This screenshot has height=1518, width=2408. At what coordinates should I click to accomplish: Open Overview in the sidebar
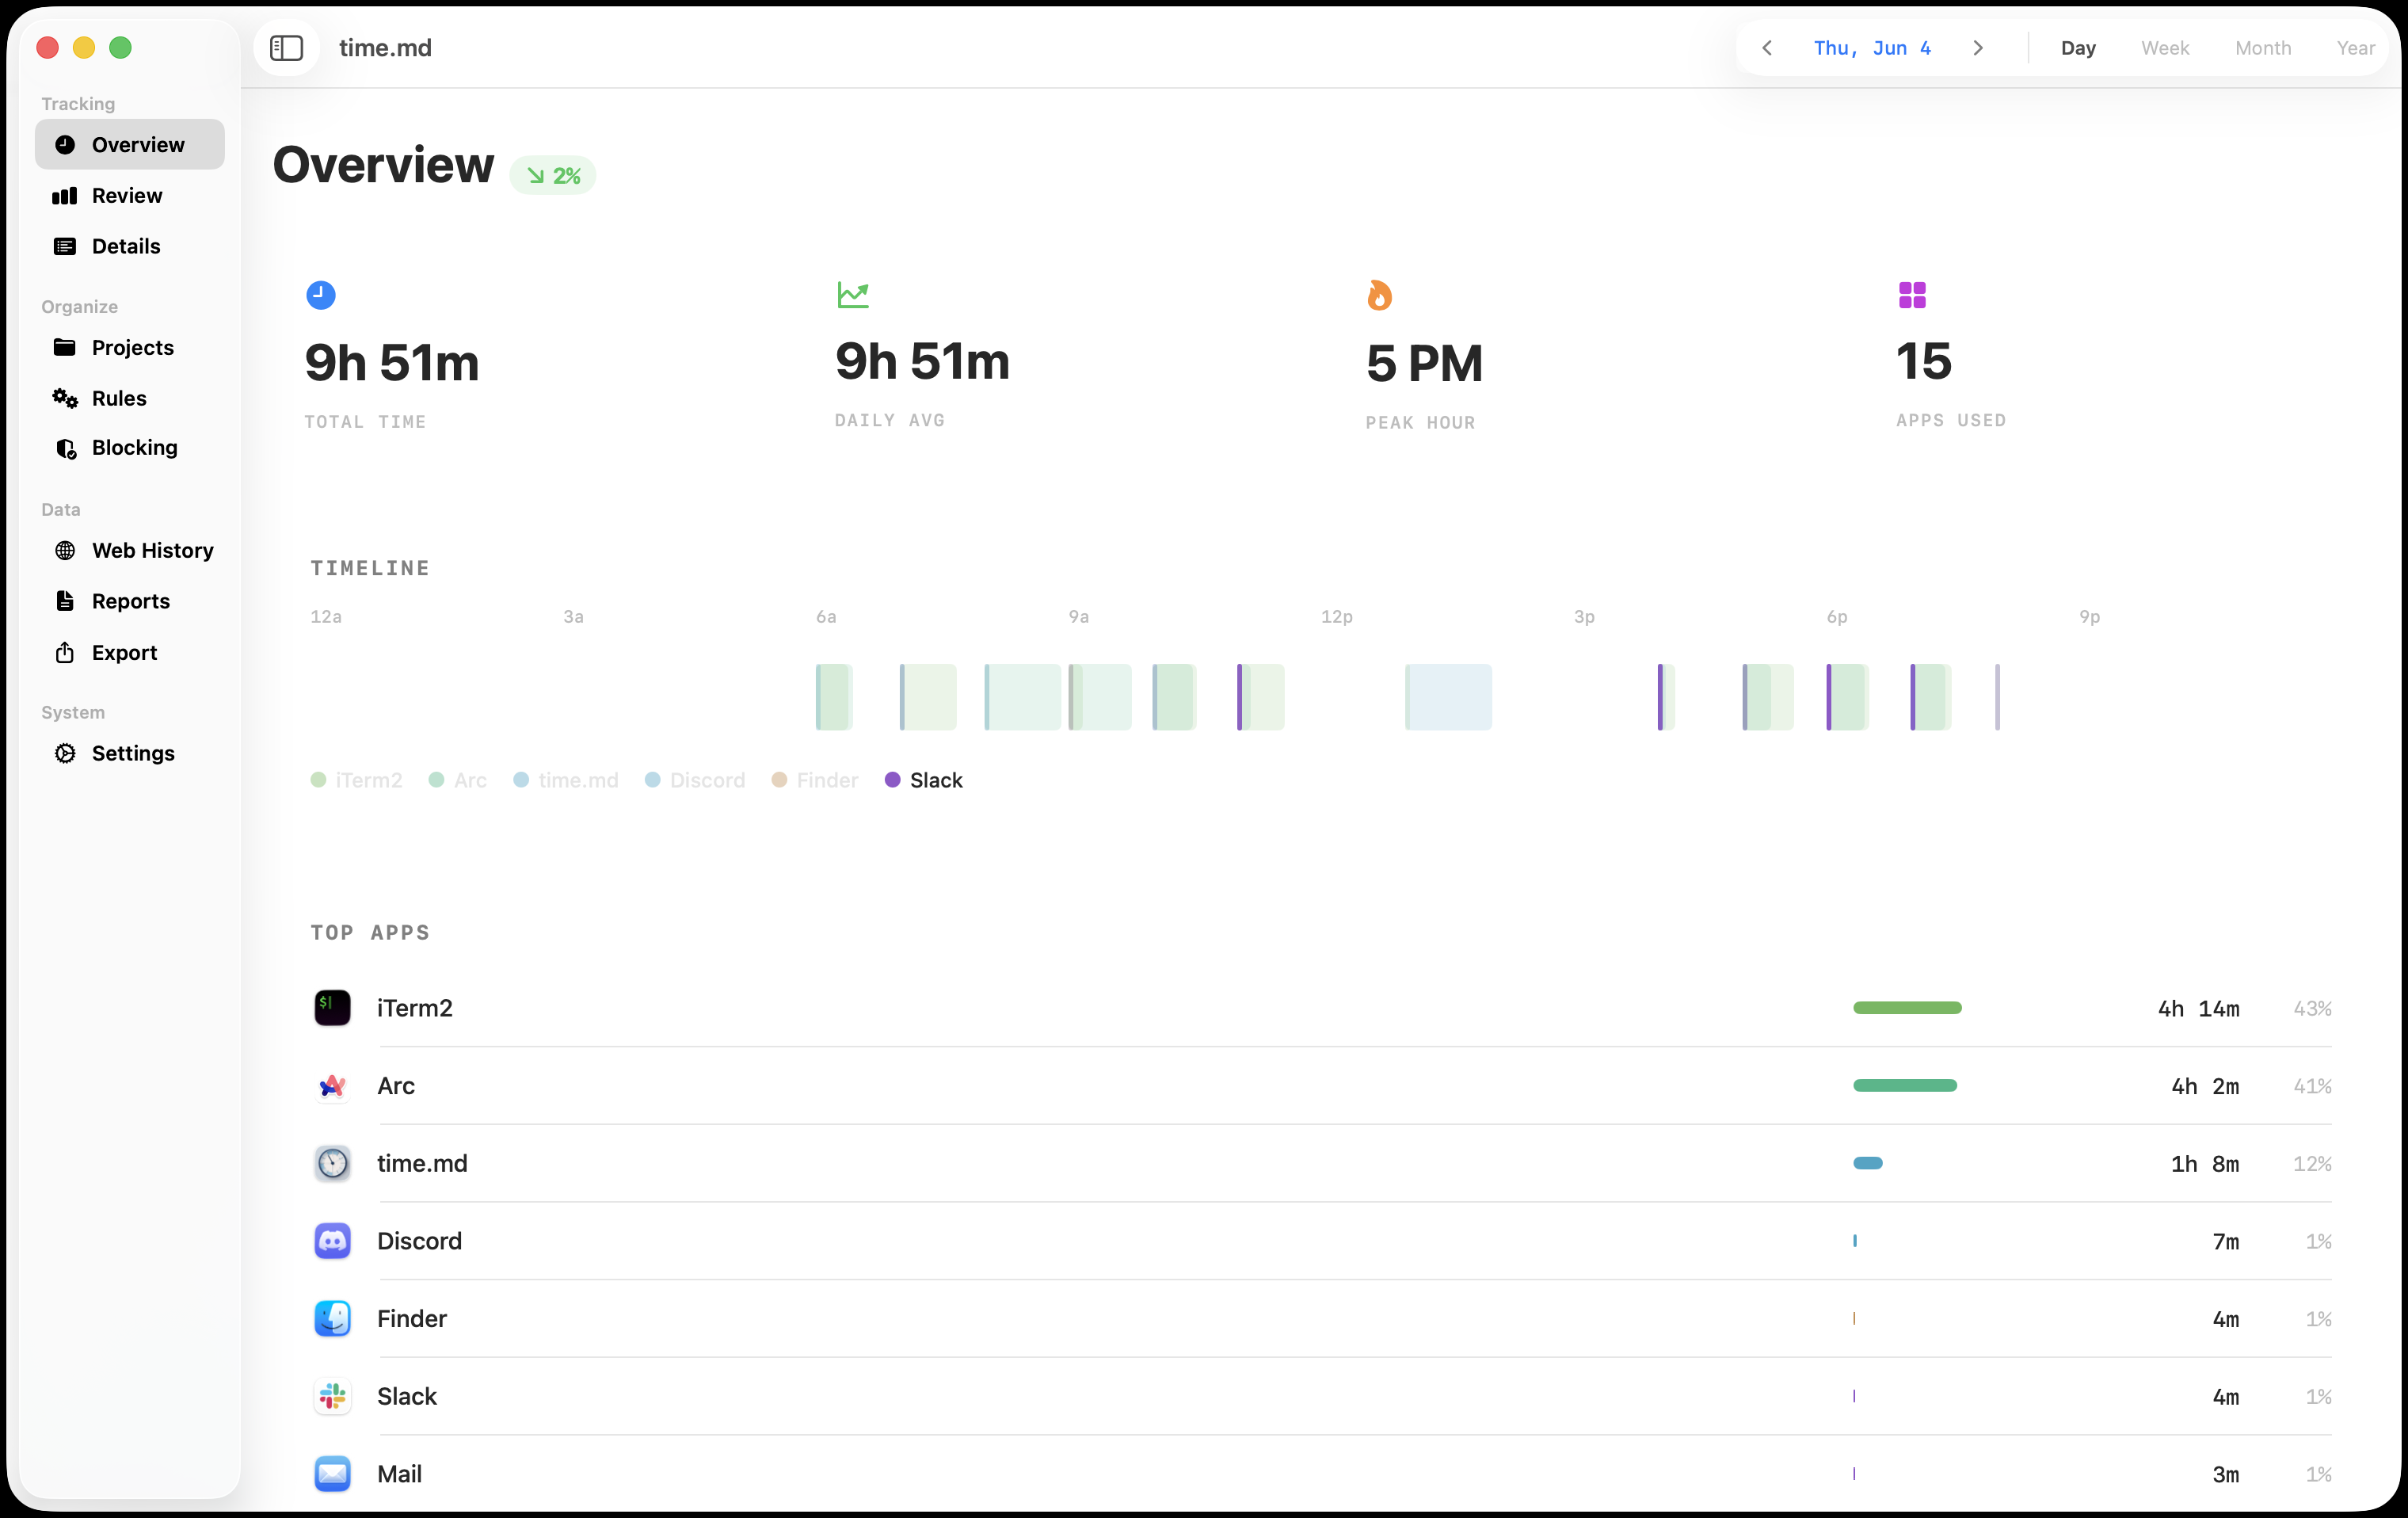tap(129, 145)
